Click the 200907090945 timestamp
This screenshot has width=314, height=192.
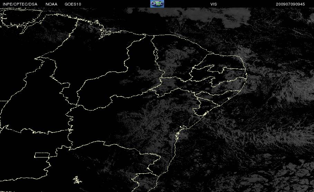[291, 4]
